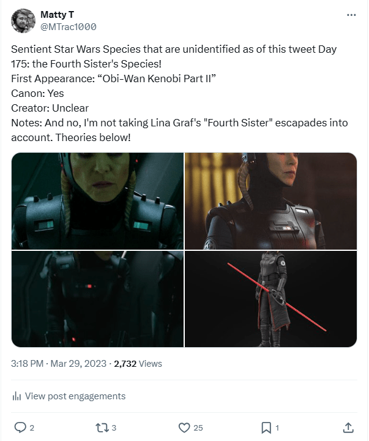The height and width of the screenshot is (441, 369).
Task: Click the 2,732 Views count
Action: (x=138, y=364)
